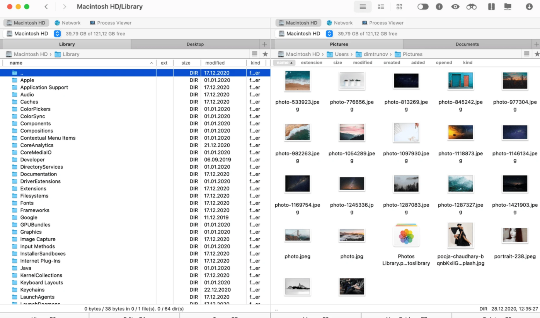Click the folder icon beside Java
The image size is (540, 318).
[x=15, y=268]
